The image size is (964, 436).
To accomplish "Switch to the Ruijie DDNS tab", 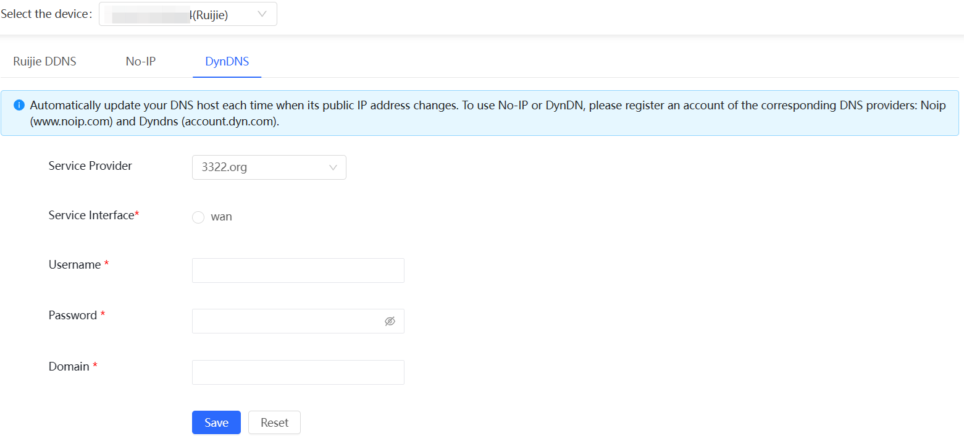I will (x=44, y=62).
